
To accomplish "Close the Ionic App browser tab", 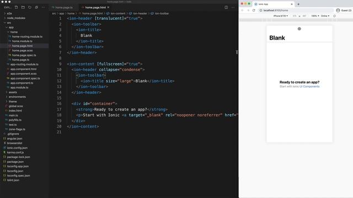I will click(x=292, y=4).
